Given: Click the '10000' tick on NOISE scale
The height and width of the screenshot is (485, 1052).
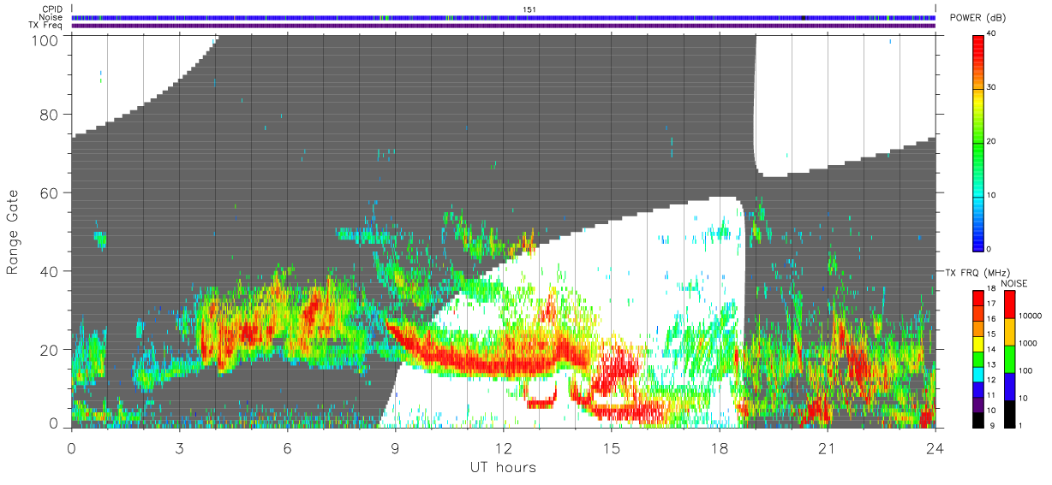Looking at the screenshot, I should pyautogui.click(x=1031, y=315).
